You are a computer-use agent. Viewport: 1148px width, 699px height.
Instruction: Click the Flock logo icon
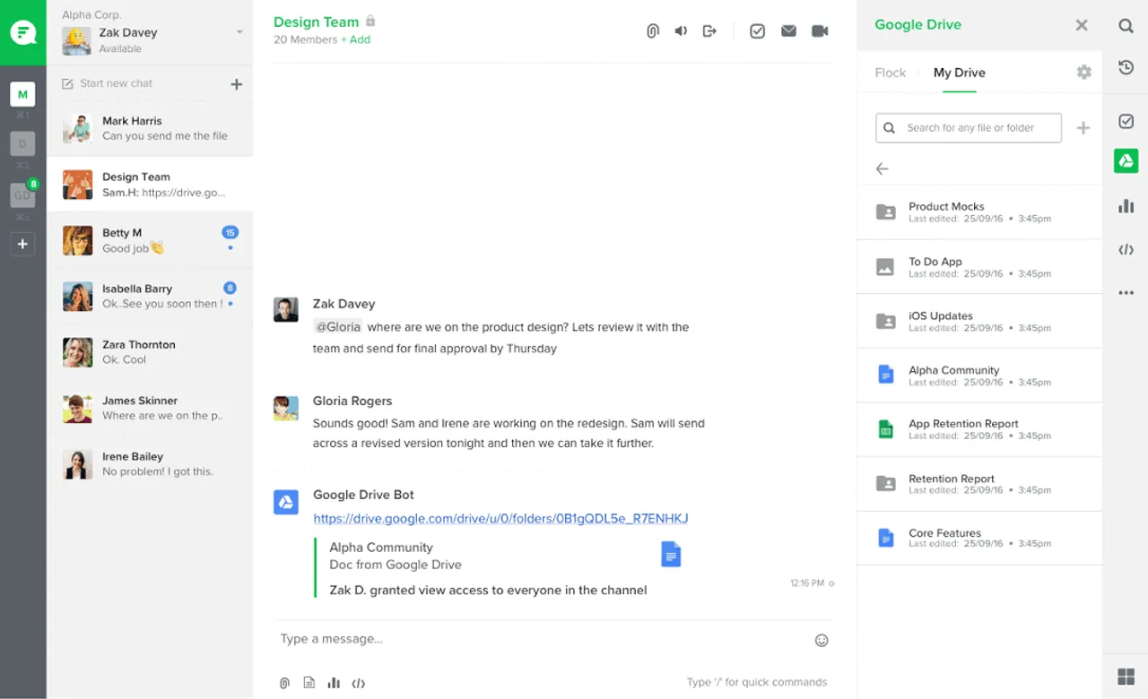(x=23, y=33)
